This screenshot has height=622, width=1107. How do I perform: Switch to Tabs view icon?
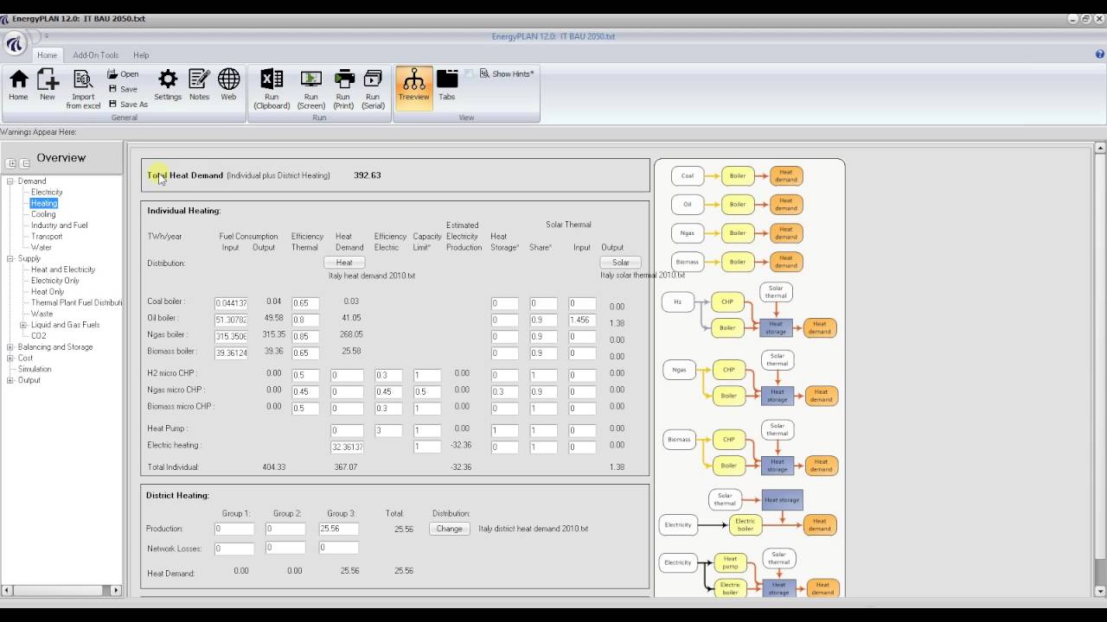[x=447, y=85]
